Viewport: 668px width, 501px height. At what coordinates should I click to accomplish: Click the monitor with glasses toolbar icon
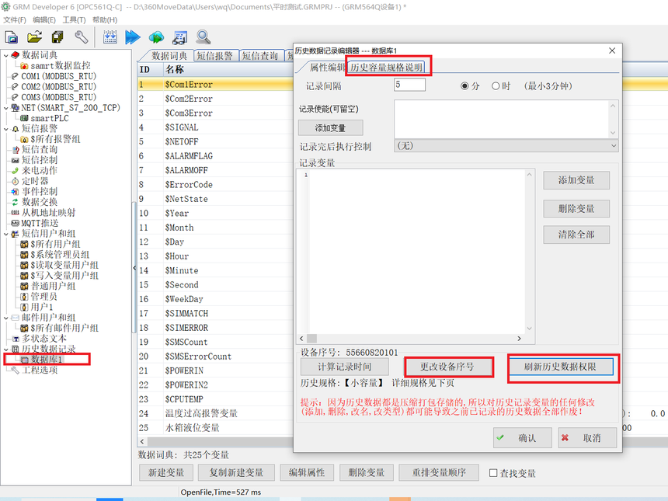179,37
